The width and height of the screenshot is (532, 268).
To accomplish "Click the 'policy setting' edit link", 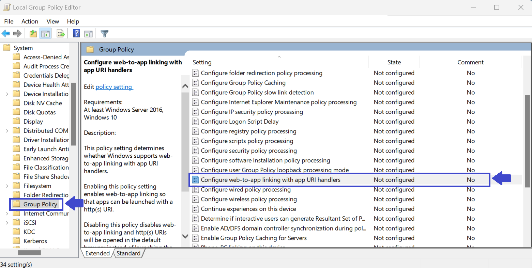I will pyautogui.click(x=114, y=87).
